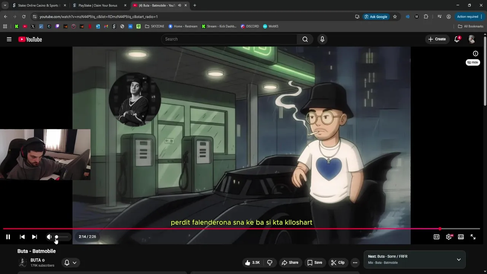This screenshot has height=274, width=487.
Task: Open the X (Twitter) bookmark icon
Action: 33,26
